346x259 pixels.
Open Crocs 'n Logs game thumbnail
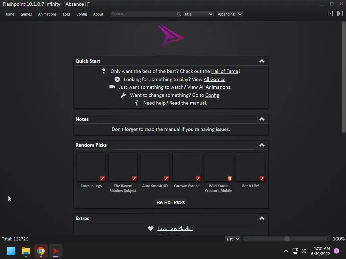click(x=91, y=167)
